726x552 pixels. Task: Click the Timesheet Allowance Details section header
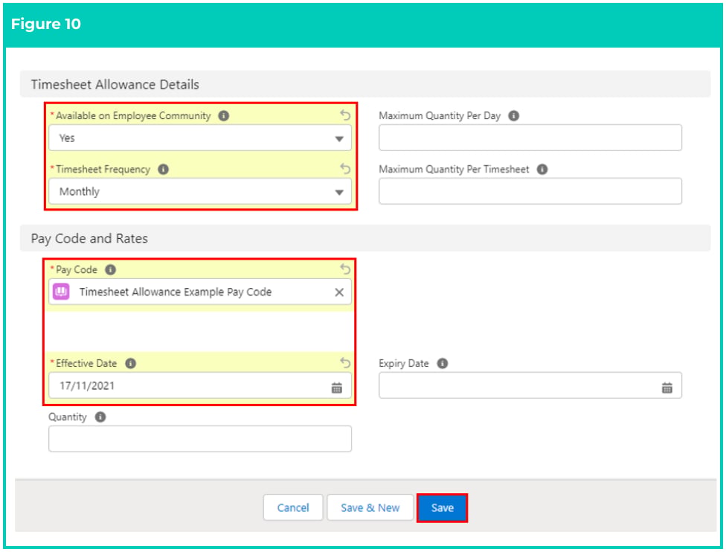pos(364,84)
